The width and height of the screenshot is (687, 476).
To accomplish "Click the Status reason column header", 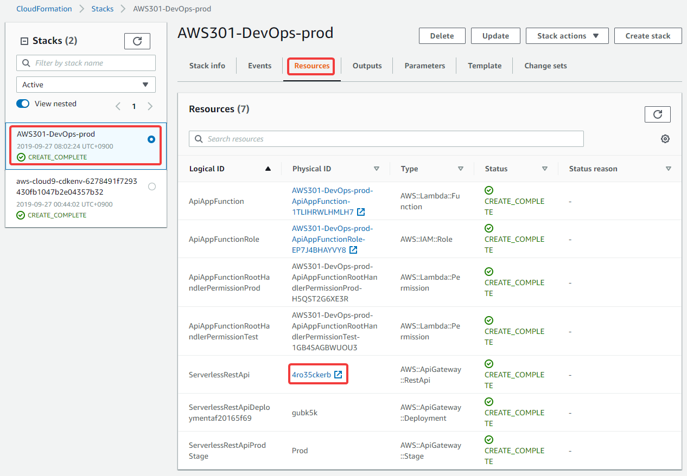I will pyautogui.click(x=593, y=169).
